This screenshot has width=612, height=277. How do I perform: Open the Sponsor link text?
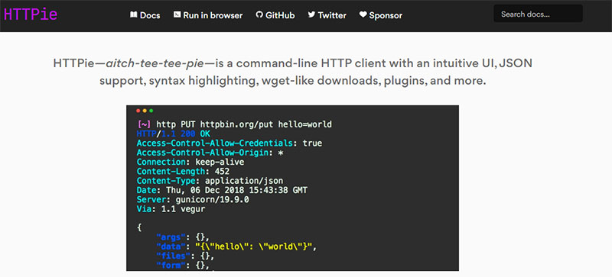386,15
